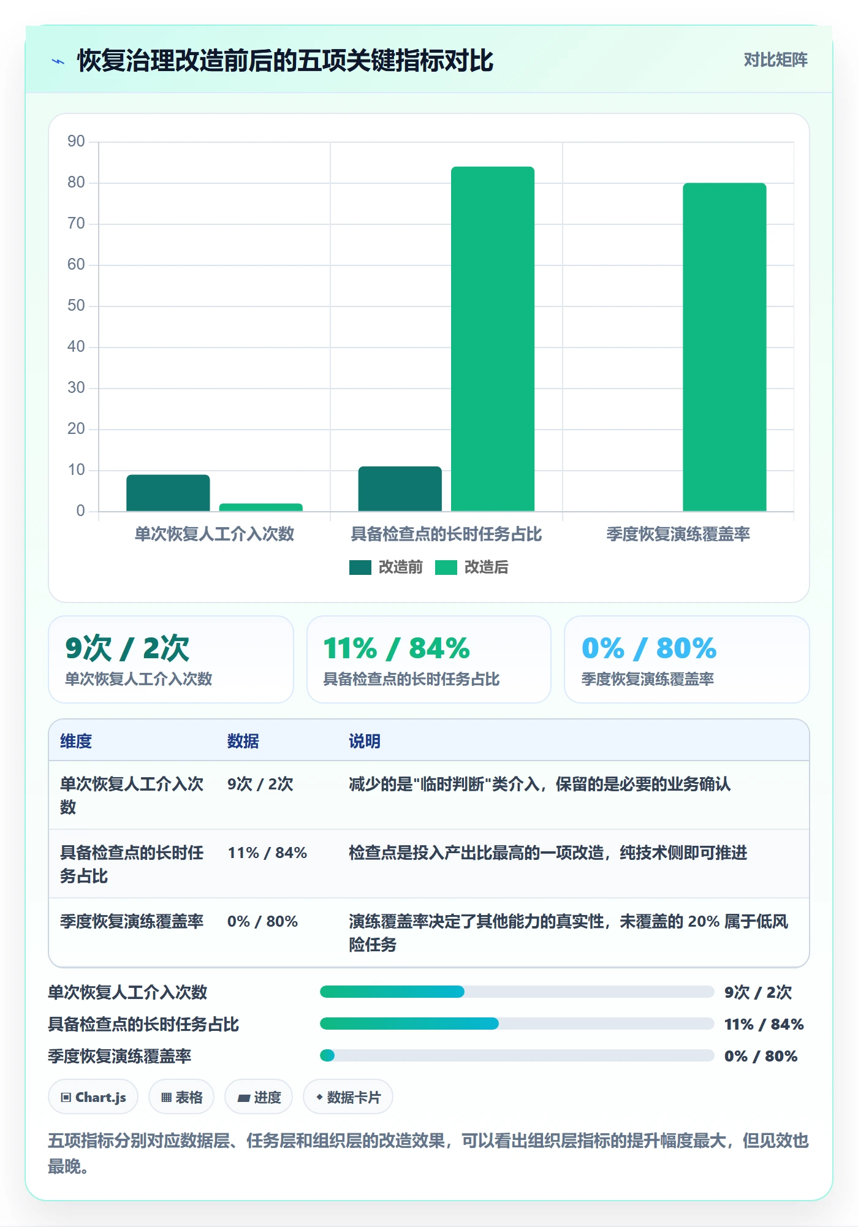Click the description 演练覆盖率决定了其他能力的真实性
Screen dimensions: 858x1227
[569, 933]
